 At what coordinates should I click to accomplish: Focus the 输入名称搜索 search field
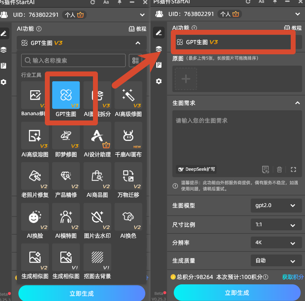(x=73, y=60)
